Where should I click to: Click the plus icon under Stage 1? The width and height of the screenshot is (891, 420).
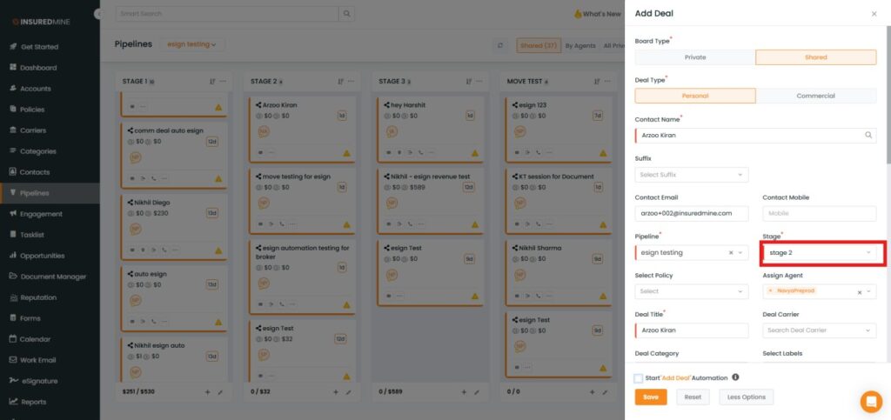click(207, 392)
